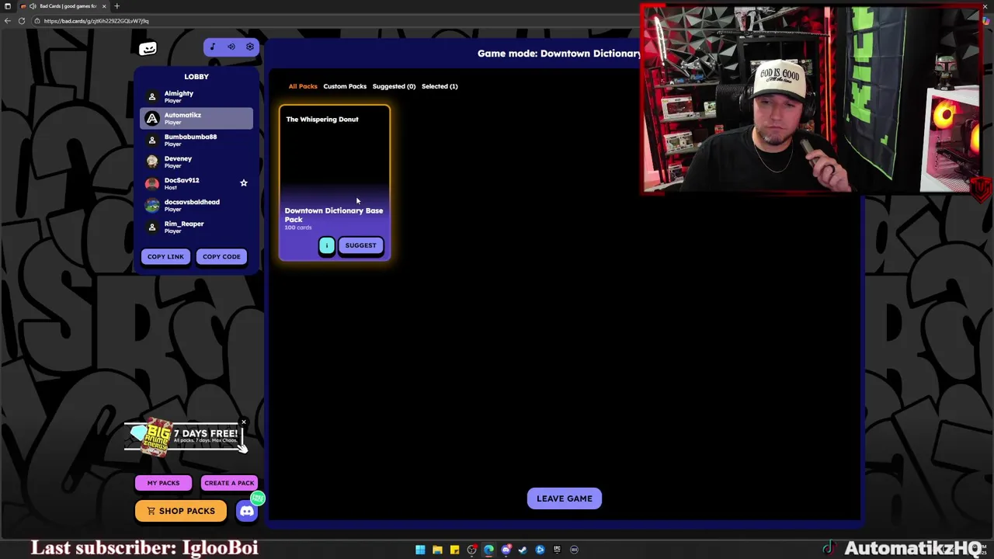Image resolution: width=994 pixels, height=559 pixels.
Task: Mute tab audio icon on Bad Cards tab
Action: [x=33, y=6]
